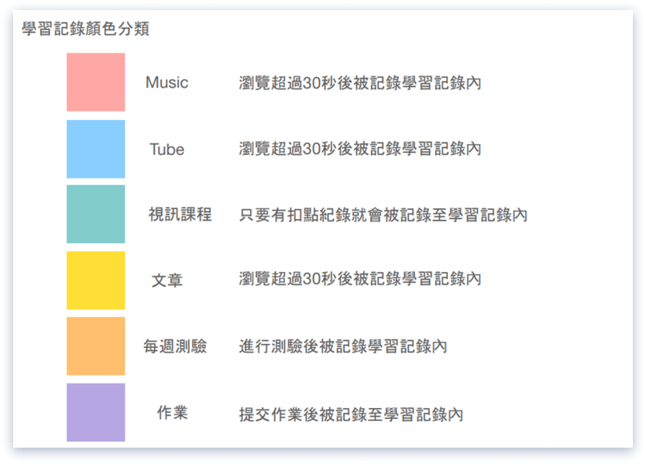Image resolution: width=646 pixels, height=464 pixels.
Task: Click the description text in the 文章 row
Action: (x=359, y=278)
